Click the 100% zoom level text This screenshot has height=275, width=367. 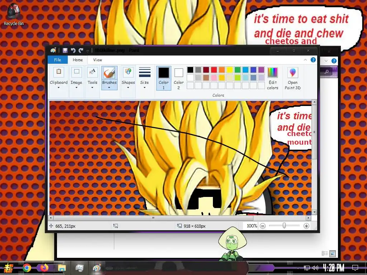[252, 226]
